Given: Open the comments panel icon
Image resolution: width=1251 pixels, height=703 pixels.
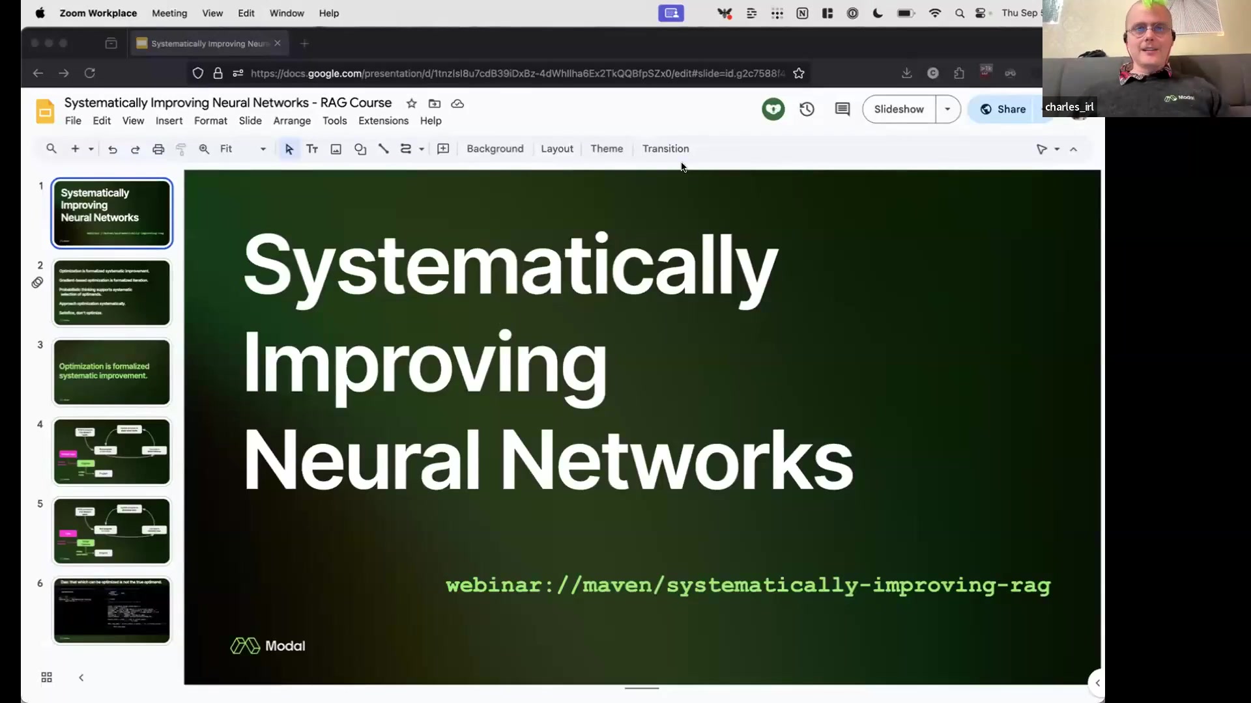Looking at the screenshot, I should pos(842,109).
